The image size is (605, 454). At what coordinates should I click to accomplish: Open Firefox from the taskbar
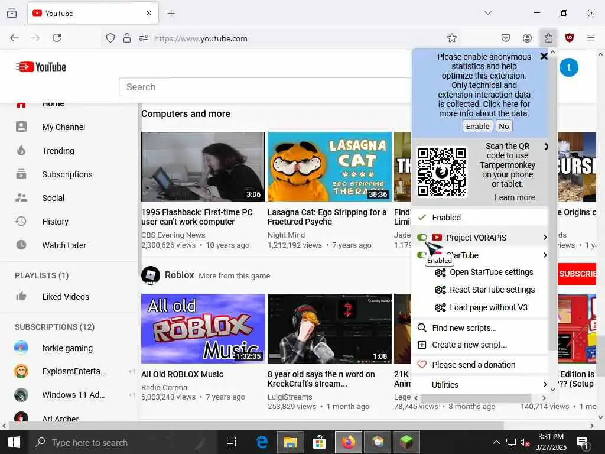349,442
